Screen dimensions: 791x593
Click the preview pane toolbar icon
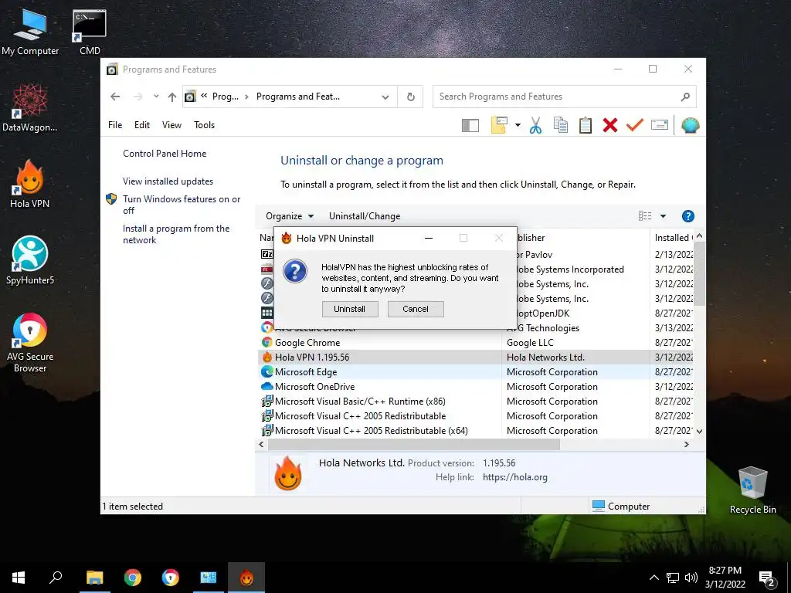470,125
